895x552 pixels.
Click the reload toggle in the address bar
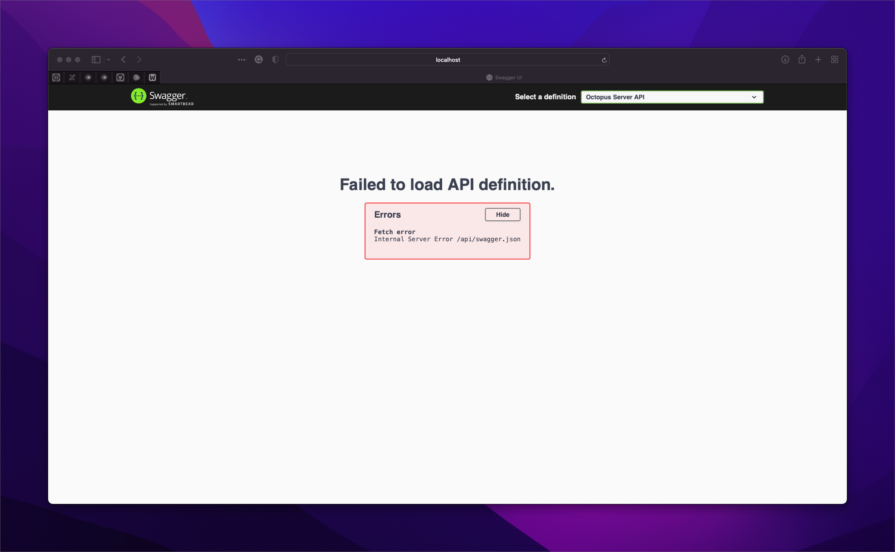click(x=604, y=59)
